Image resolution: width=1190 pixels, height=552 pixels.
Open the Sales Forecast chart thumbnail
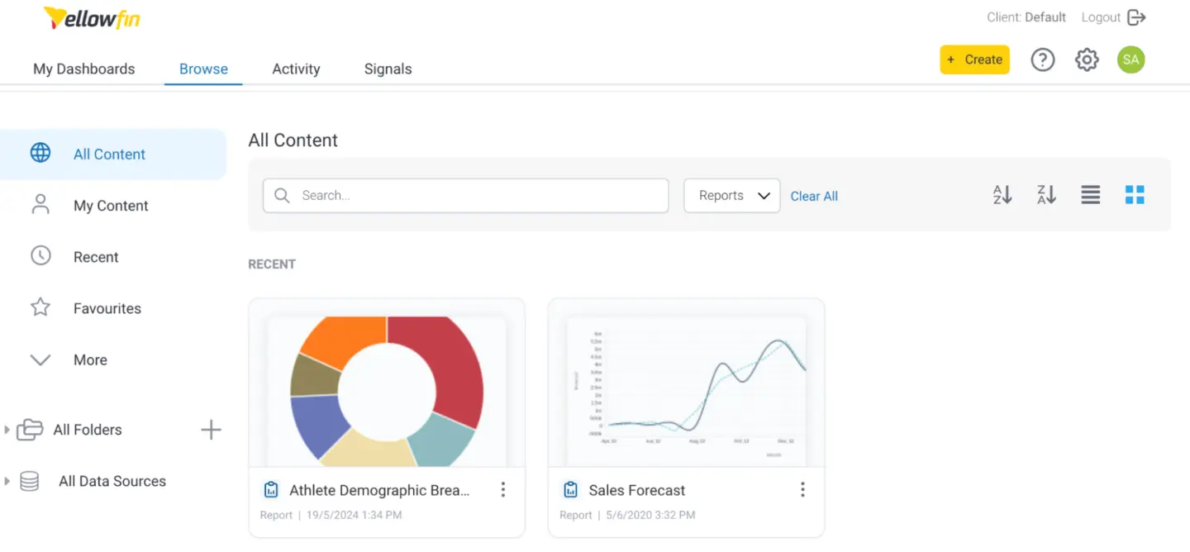tap(686, 390)
